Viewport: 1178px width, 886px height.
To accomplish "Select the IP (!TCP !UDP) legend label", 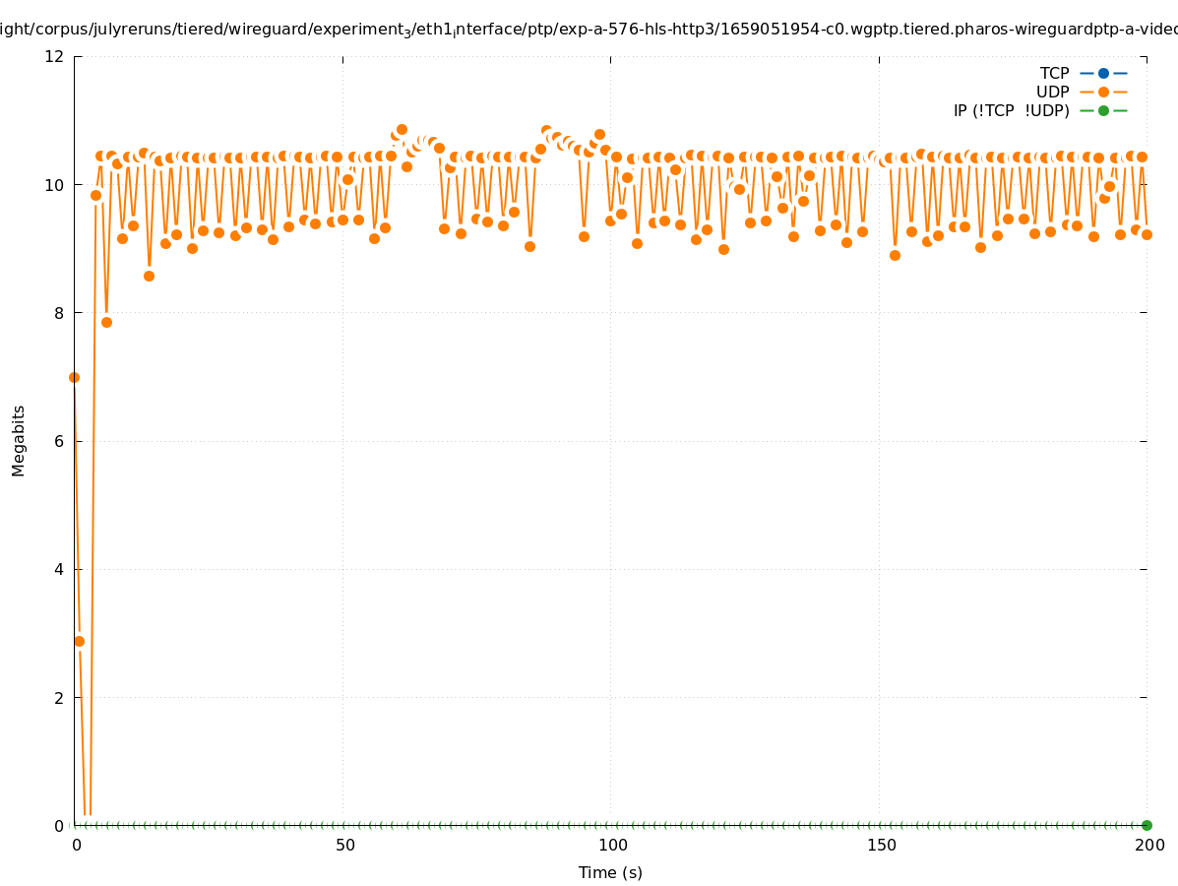I will [x=1011, y=110].
